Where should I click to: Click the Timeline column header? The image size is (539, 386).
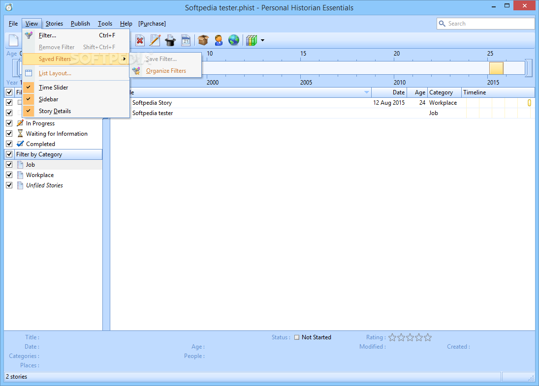(x=498, y=92)
